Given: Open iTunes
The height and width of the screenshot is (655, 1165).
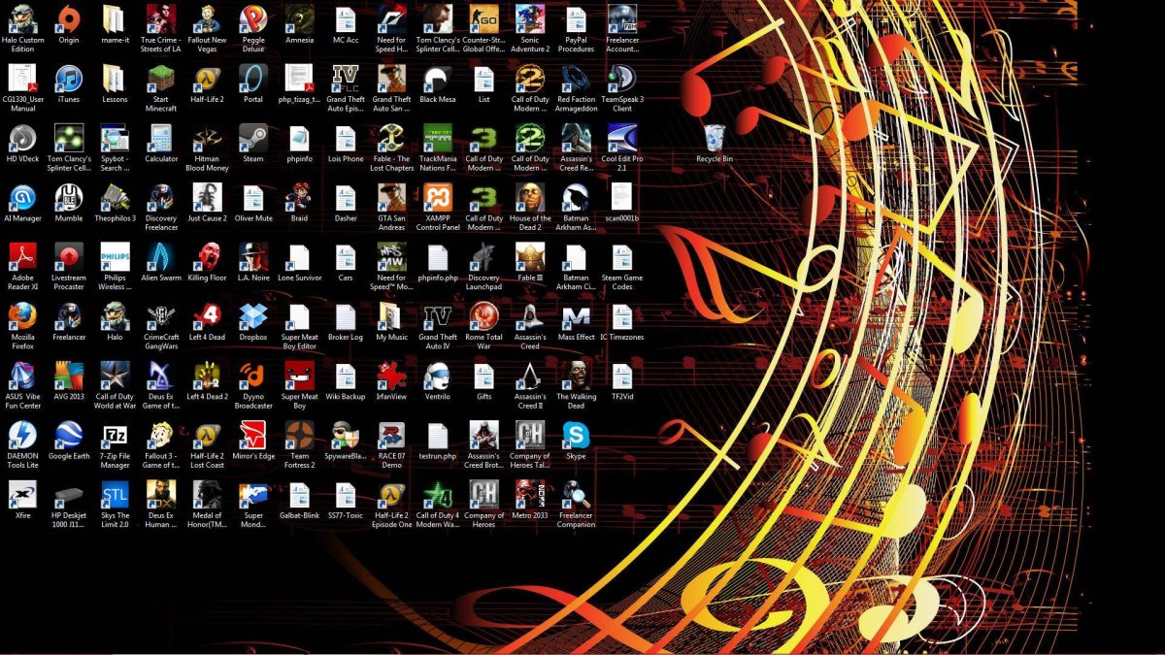Looking at the screenshot, I should pos(68,81).
